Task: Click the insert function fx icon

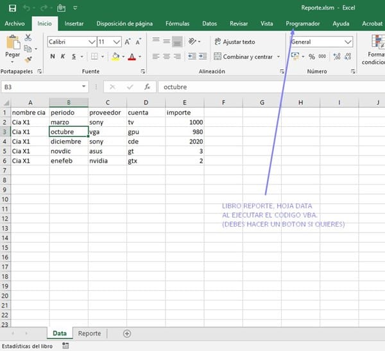Action: click(147, 86)
